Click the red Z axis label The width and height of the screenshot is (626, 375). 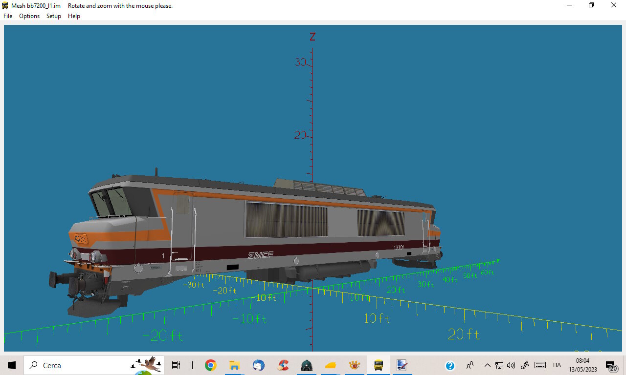[x=313, y=37]
